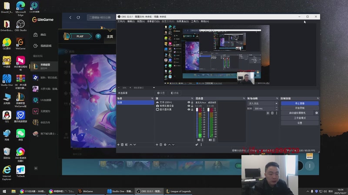348x195 pixels.
Task: Add a transition with the plus icon
Action: click(x=268, y=113)
